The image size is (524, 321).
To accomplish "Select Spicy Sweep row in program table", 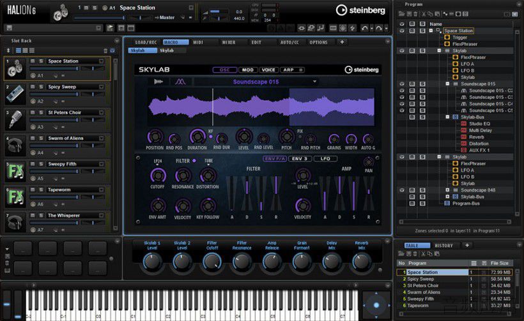I will tap(455, 279).
